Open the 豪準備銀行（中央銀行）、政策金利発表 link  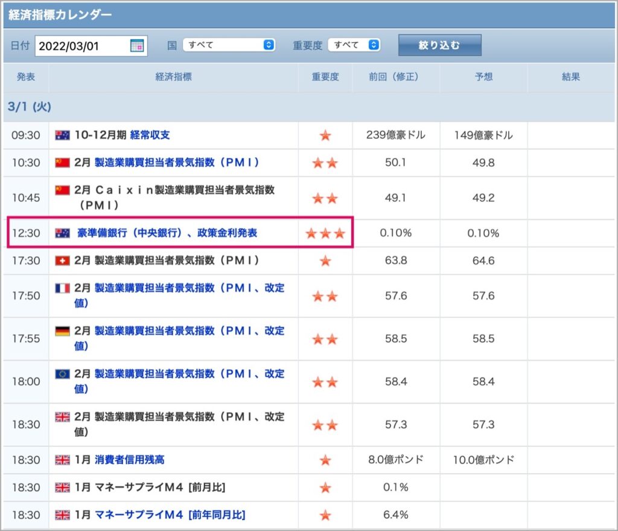[x=167, y=233]
